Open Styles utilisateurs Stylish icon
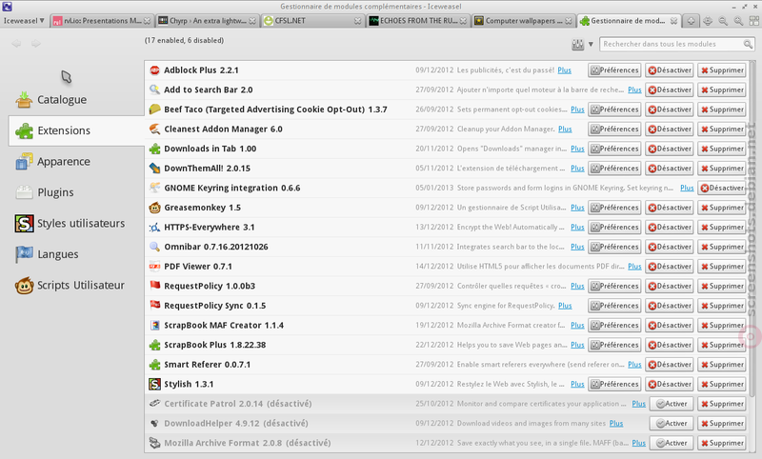 [x=24, y=224]
